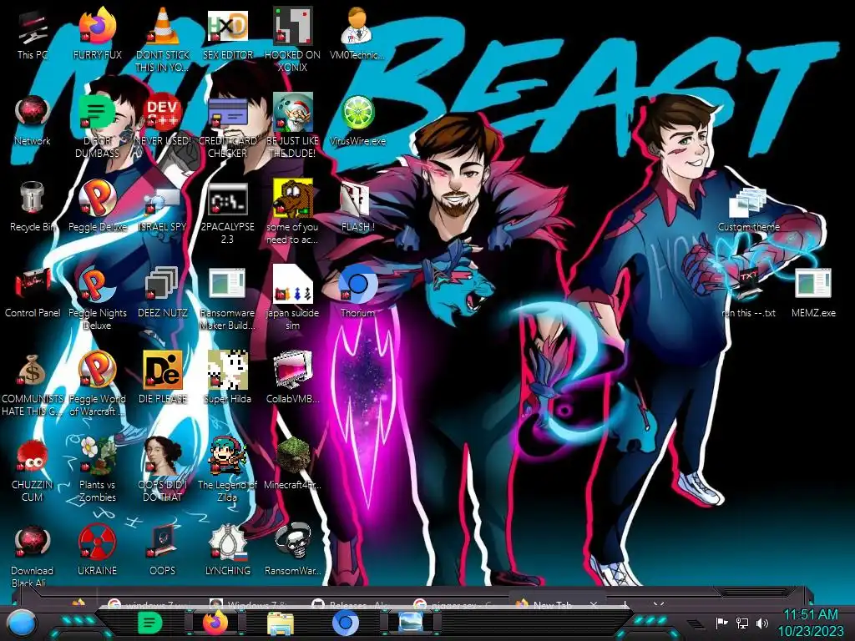
Task: Click the Start orb on the taskbar
Action: click(20, 623)
